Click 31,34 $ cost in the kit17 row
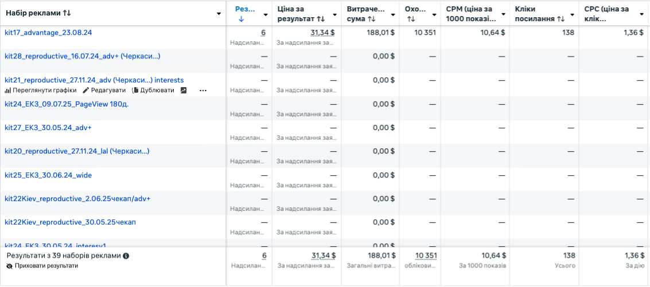 [324, 33]
